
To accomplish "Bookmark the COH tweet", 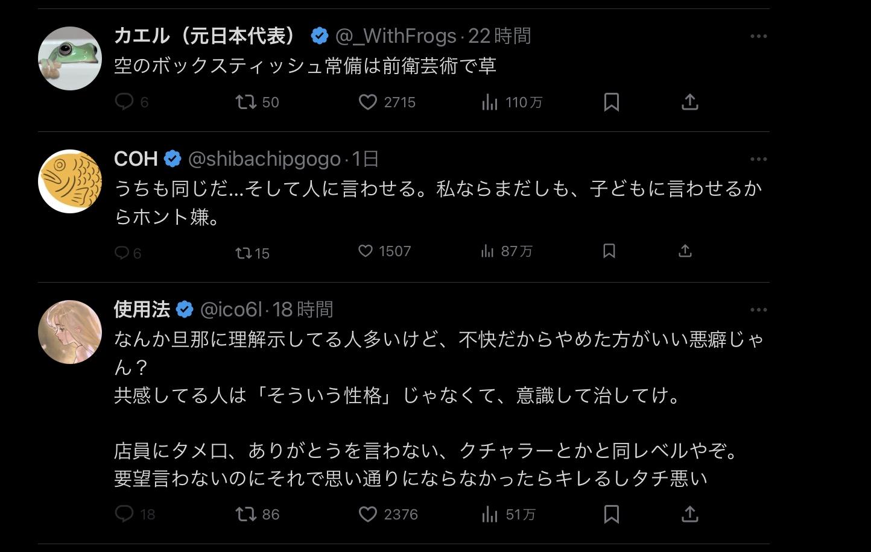I will [x=609, y=251].
